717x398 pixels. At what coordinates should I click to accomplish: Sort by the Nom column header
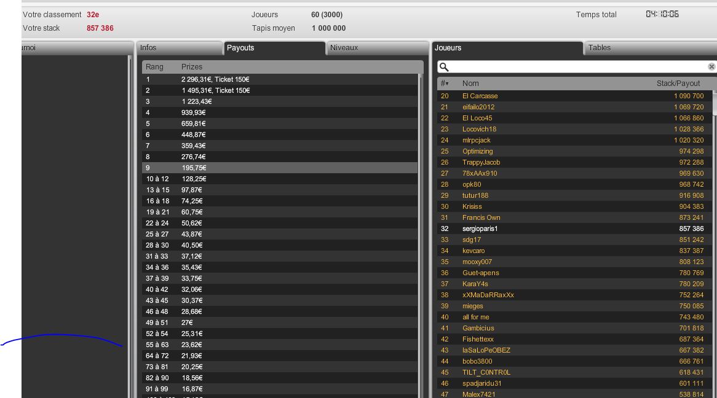pyautogui.click(x=470, y=84)
